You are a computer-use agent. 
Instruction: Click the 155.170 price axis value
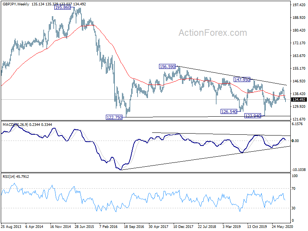tap(299, 69)
